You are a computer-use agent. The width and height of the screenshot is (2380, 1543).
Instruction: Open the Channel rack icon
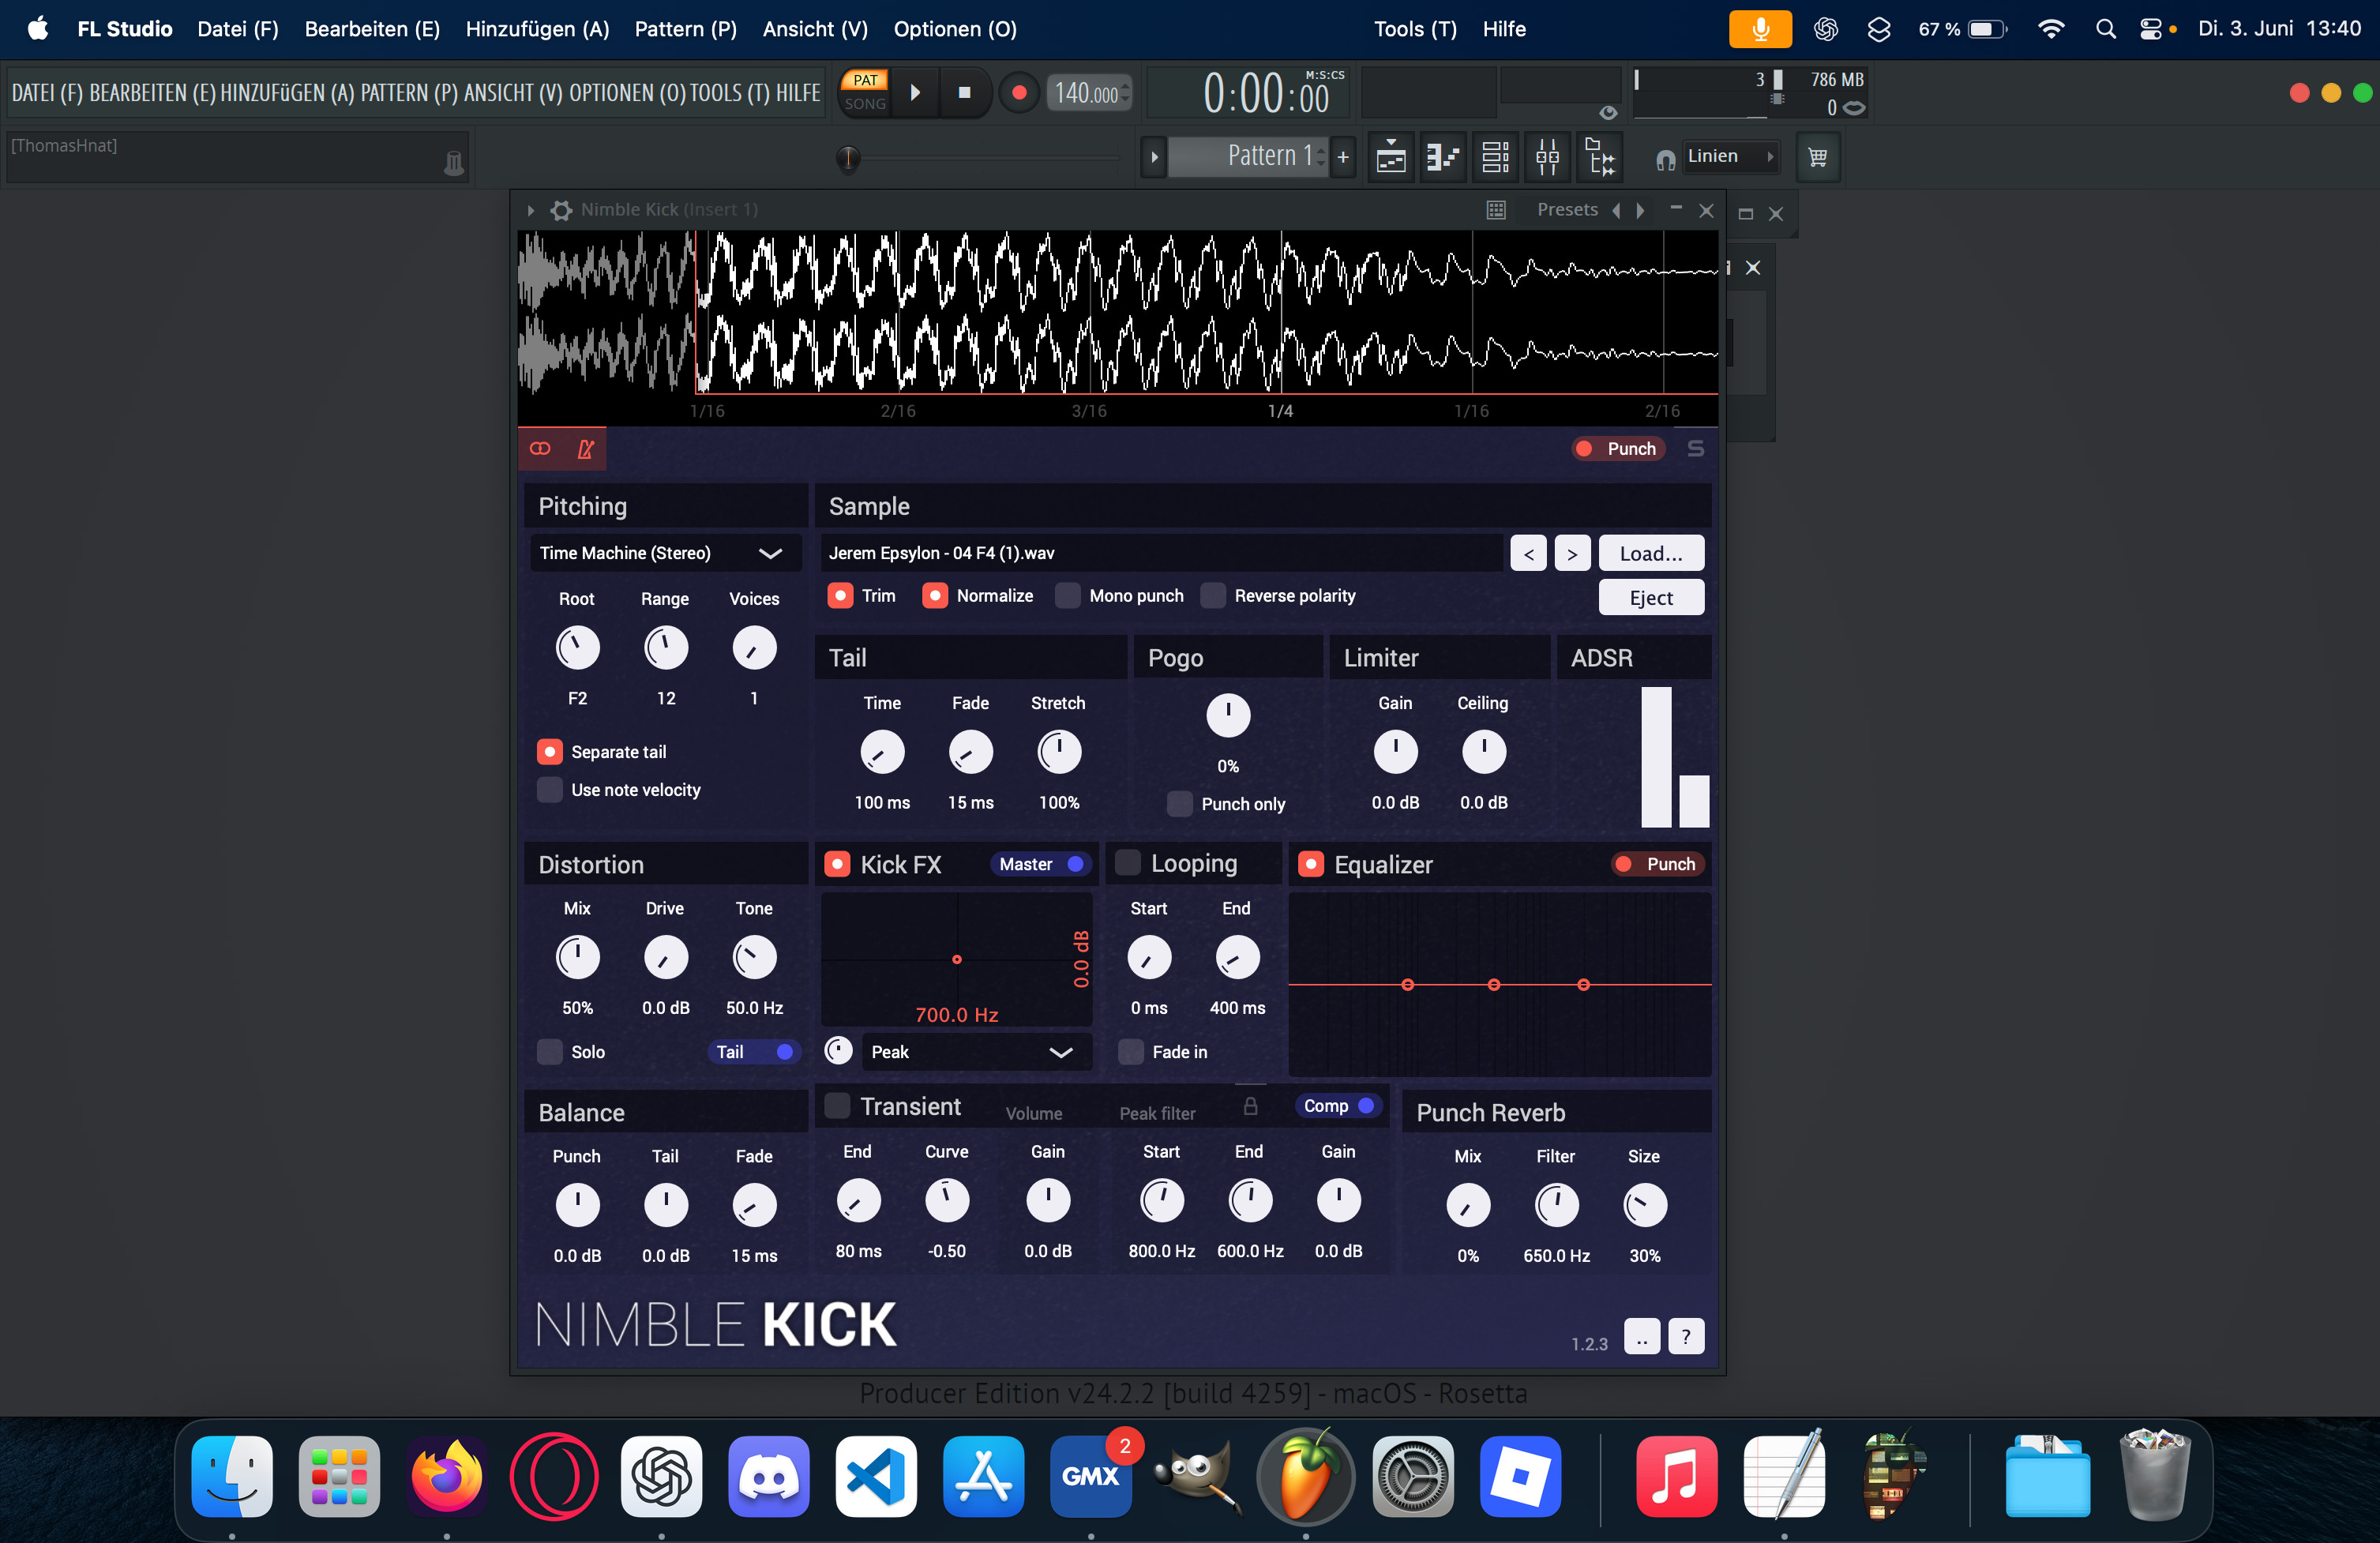pos(1495,157)
